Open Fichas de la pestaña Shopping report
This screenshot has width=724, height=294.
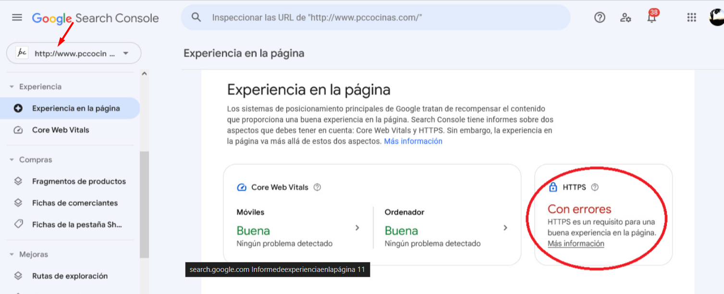click(77, 225)
